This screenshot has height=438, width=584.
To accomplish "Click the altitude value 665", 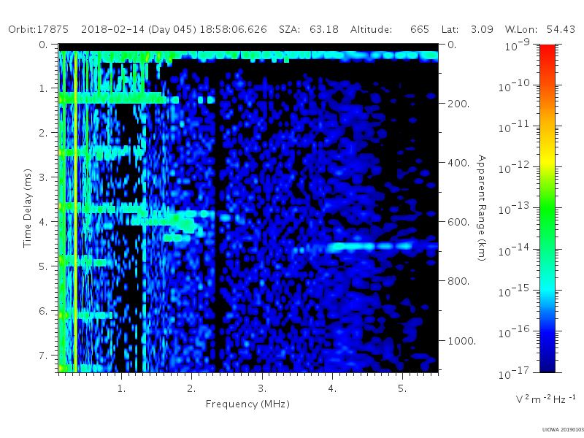I will (420, 29).
